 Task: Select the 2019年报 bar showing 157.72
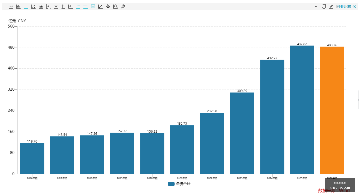click(x=122, y=153)
